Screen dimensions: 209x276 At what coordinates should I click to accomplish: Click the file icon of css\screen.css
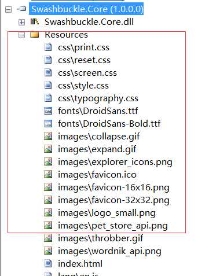tap(48, 72)
